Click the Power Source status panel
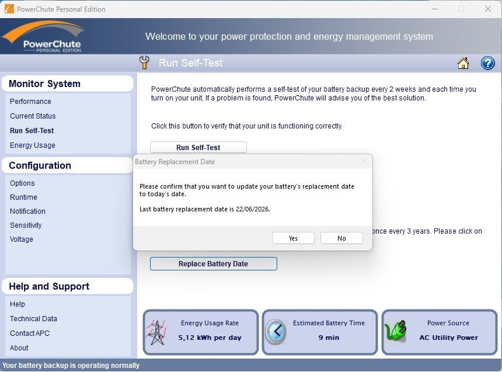This screenshot has height=372, width=502. coord(440,332)
